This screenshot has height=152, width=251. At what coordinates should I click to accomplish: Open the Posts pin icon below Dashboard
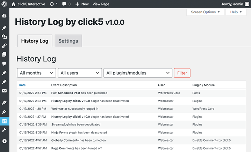[x=4, y=28]
